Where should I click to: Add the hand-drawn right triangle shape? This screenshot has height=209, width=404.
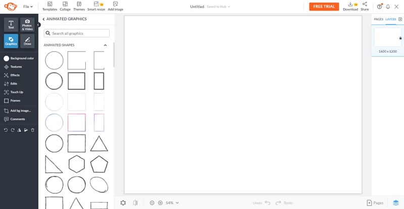pyautogui.click(x=54, y=164)
